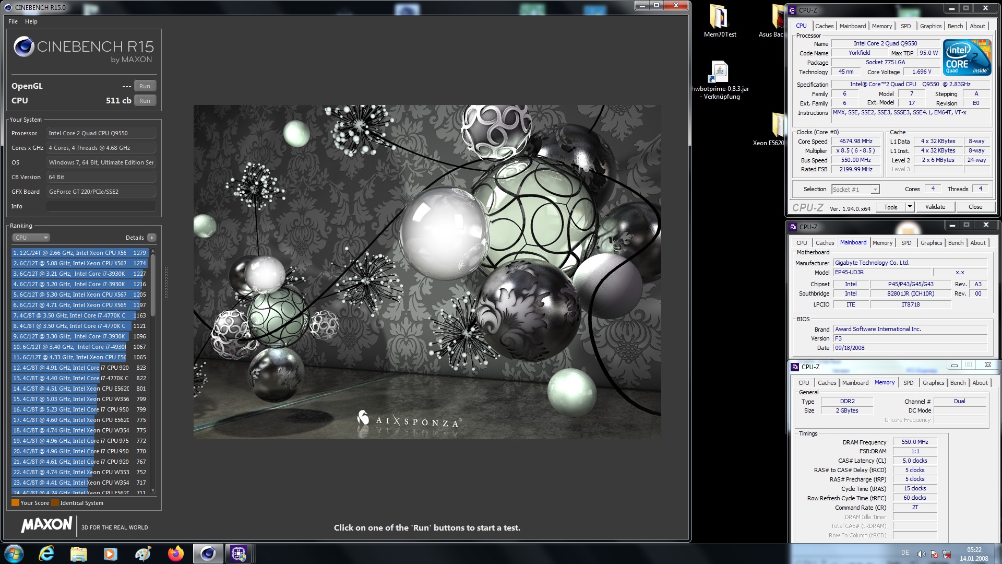1002x564 pixels.
Task: Open Graphics tab in Mainboard CPU-Z window
Action: point(931,243)
